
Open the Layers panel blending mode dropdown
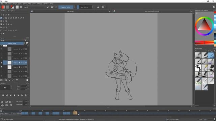click(12, 40)
